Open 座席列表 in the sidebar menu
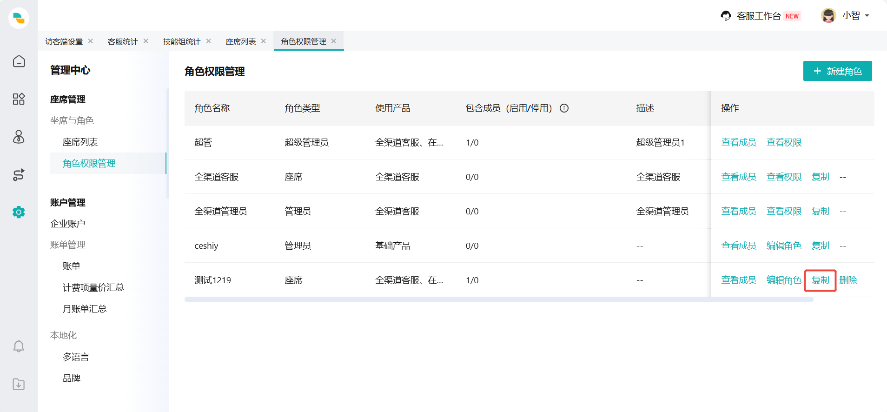 point(80,142)
